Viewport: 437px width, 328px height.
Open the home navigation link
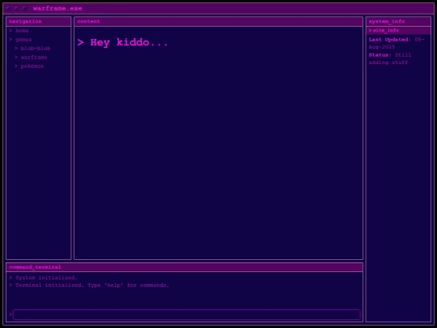point(22,31)
